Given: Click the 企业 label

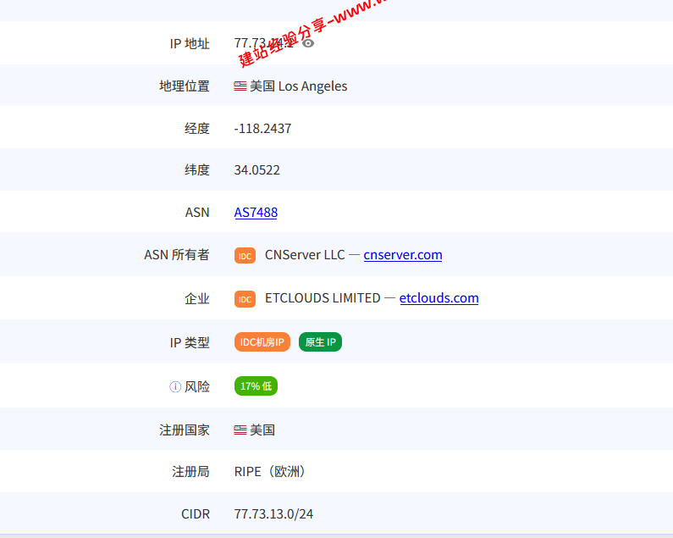Looking at the screenshot, I should [197, 298].
